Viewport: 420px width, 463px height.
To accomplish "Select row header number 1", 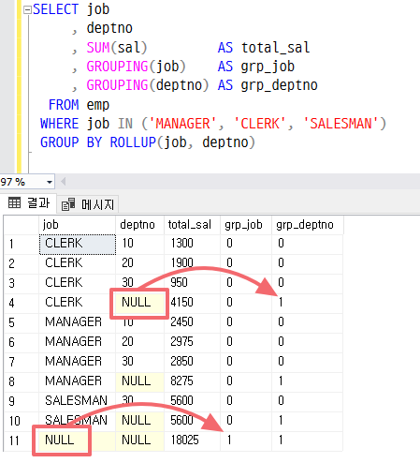I will pos(22,244).
